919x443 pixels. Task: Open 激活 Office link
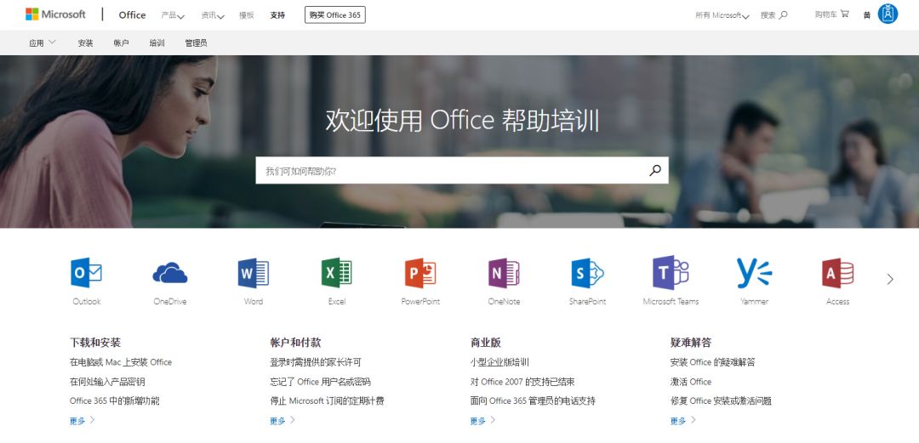tap(690, 382)
